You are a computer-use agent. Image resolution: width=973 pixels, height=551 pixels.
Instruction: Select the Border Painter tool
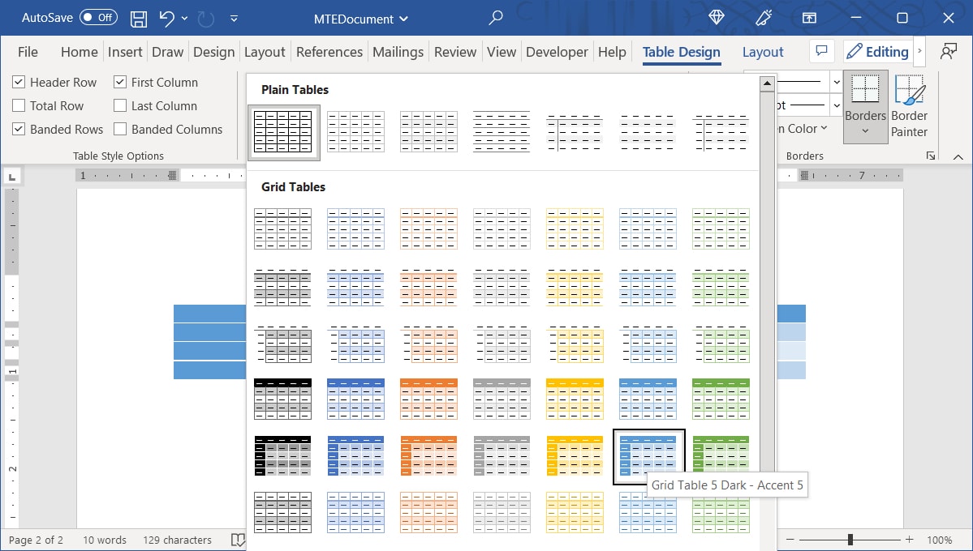coord(910,105)
